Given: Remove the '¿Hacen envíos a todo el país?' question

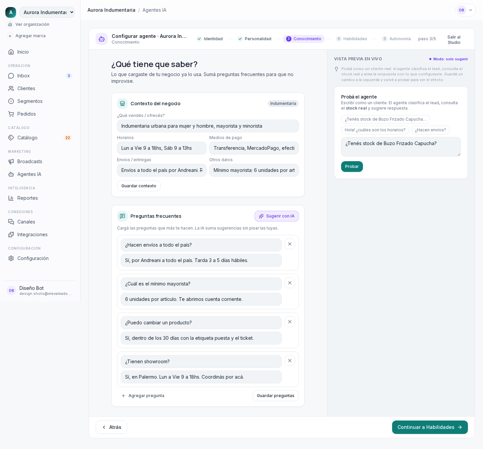Looking at the screenshot, I should click(x=290, y=244).
